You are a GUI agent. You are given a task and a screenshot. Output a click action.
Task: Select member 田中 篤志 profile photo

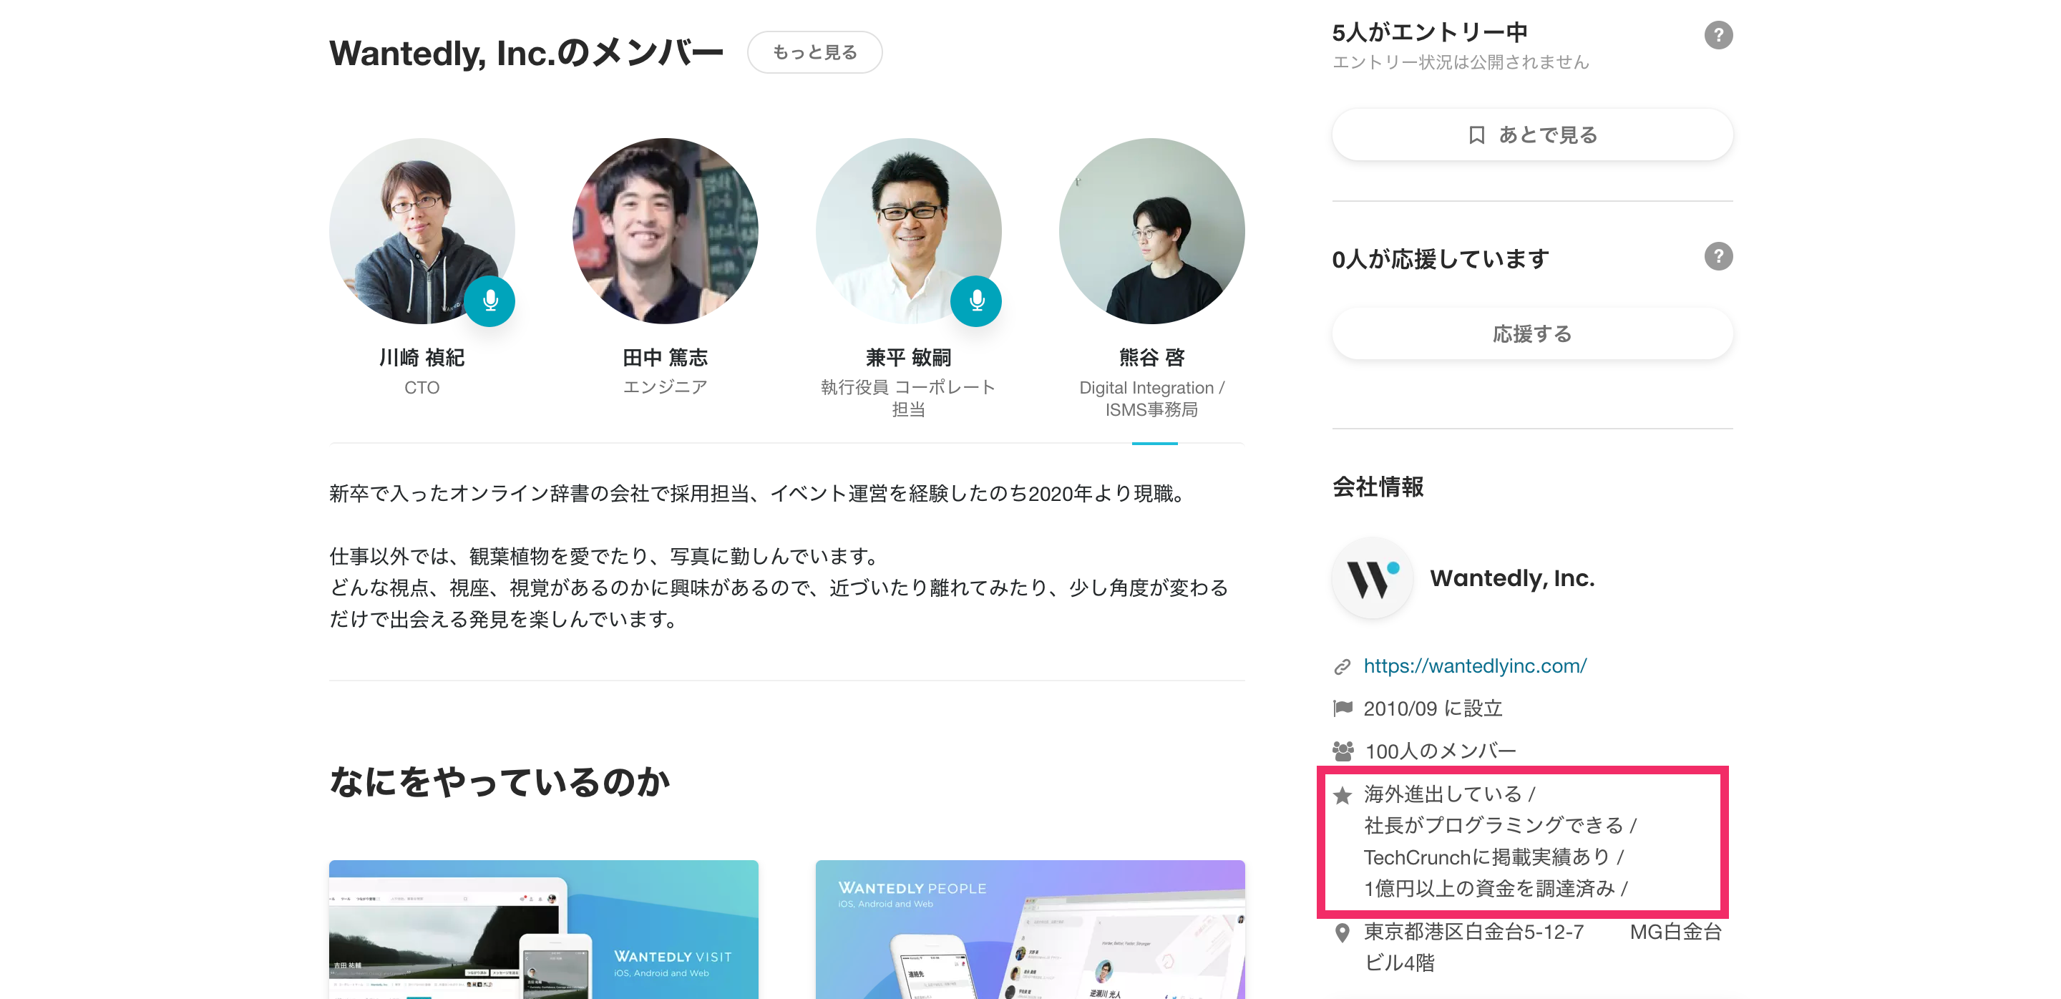(x=665, y=231)
